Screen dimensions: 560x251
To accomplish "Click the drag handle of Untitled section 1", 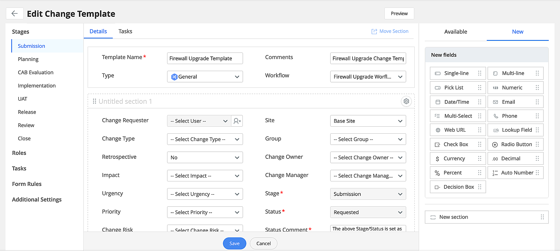I will pyautogui.click(x=94, y=101).
